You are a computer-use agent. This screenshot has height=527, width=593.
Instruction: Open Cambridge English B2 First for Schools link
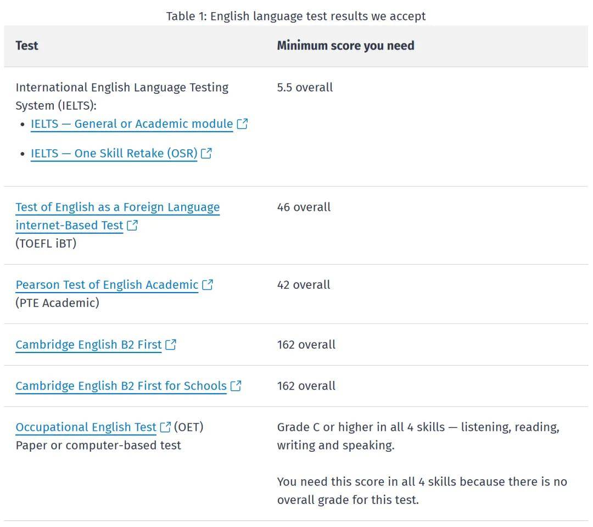tap(121, 386)
